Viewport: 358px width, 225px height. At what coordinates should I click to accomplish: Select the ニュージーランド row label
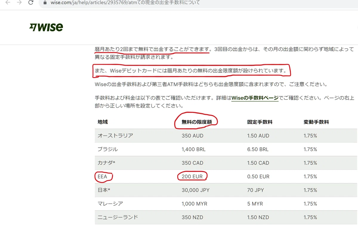(118, 217)
